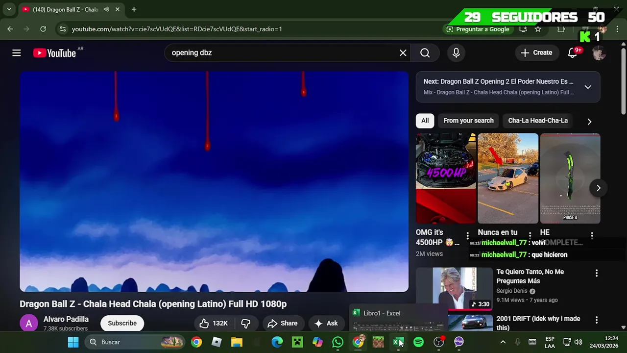Clear the search box with the X

(403, 53)
